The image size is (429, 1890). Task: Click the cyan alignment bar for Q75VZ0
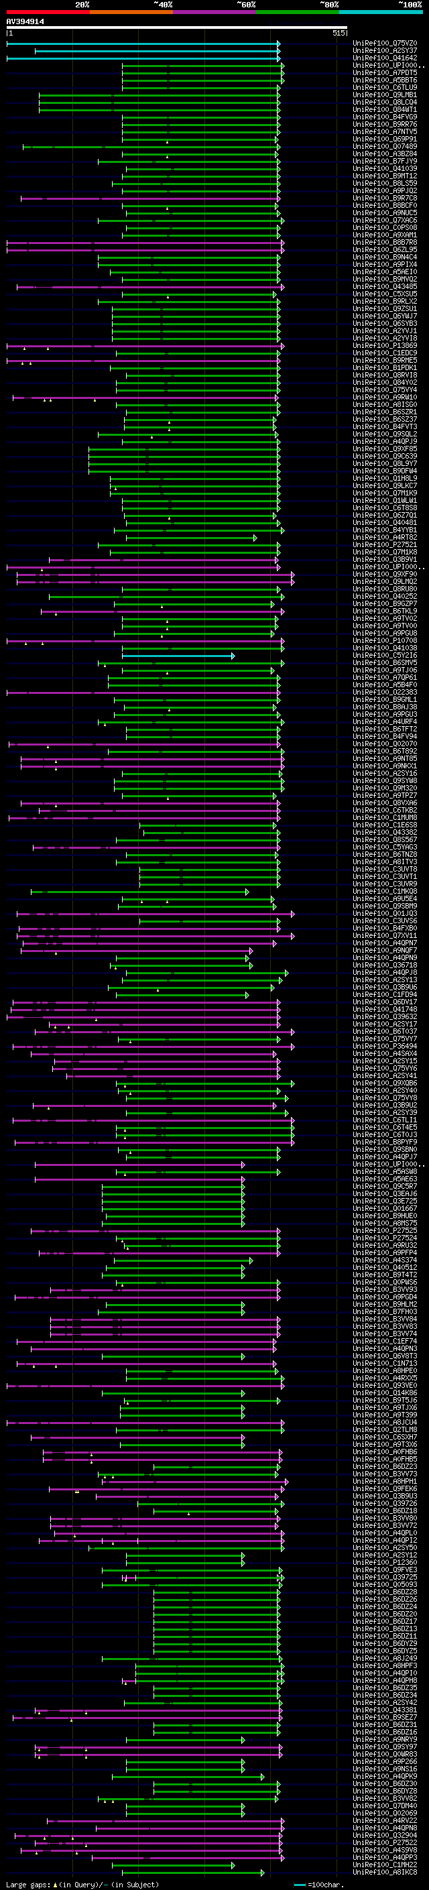(x=143, y=44)
